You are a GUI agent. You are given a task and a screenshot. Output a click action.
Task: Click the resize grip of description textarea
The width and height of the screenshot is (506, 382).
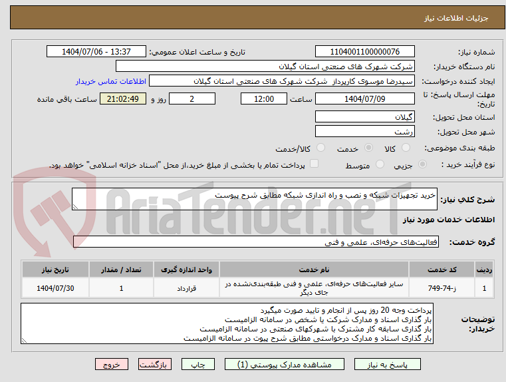pyautogui.click(x=75, y=207)
